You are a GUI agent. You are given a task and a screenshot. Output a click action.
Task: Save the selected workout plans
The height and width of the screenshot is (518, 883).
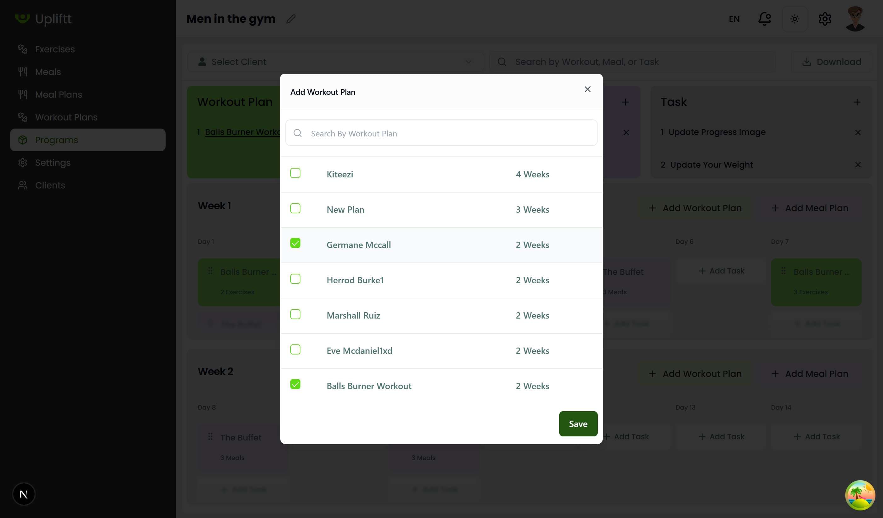pos(578,424)
